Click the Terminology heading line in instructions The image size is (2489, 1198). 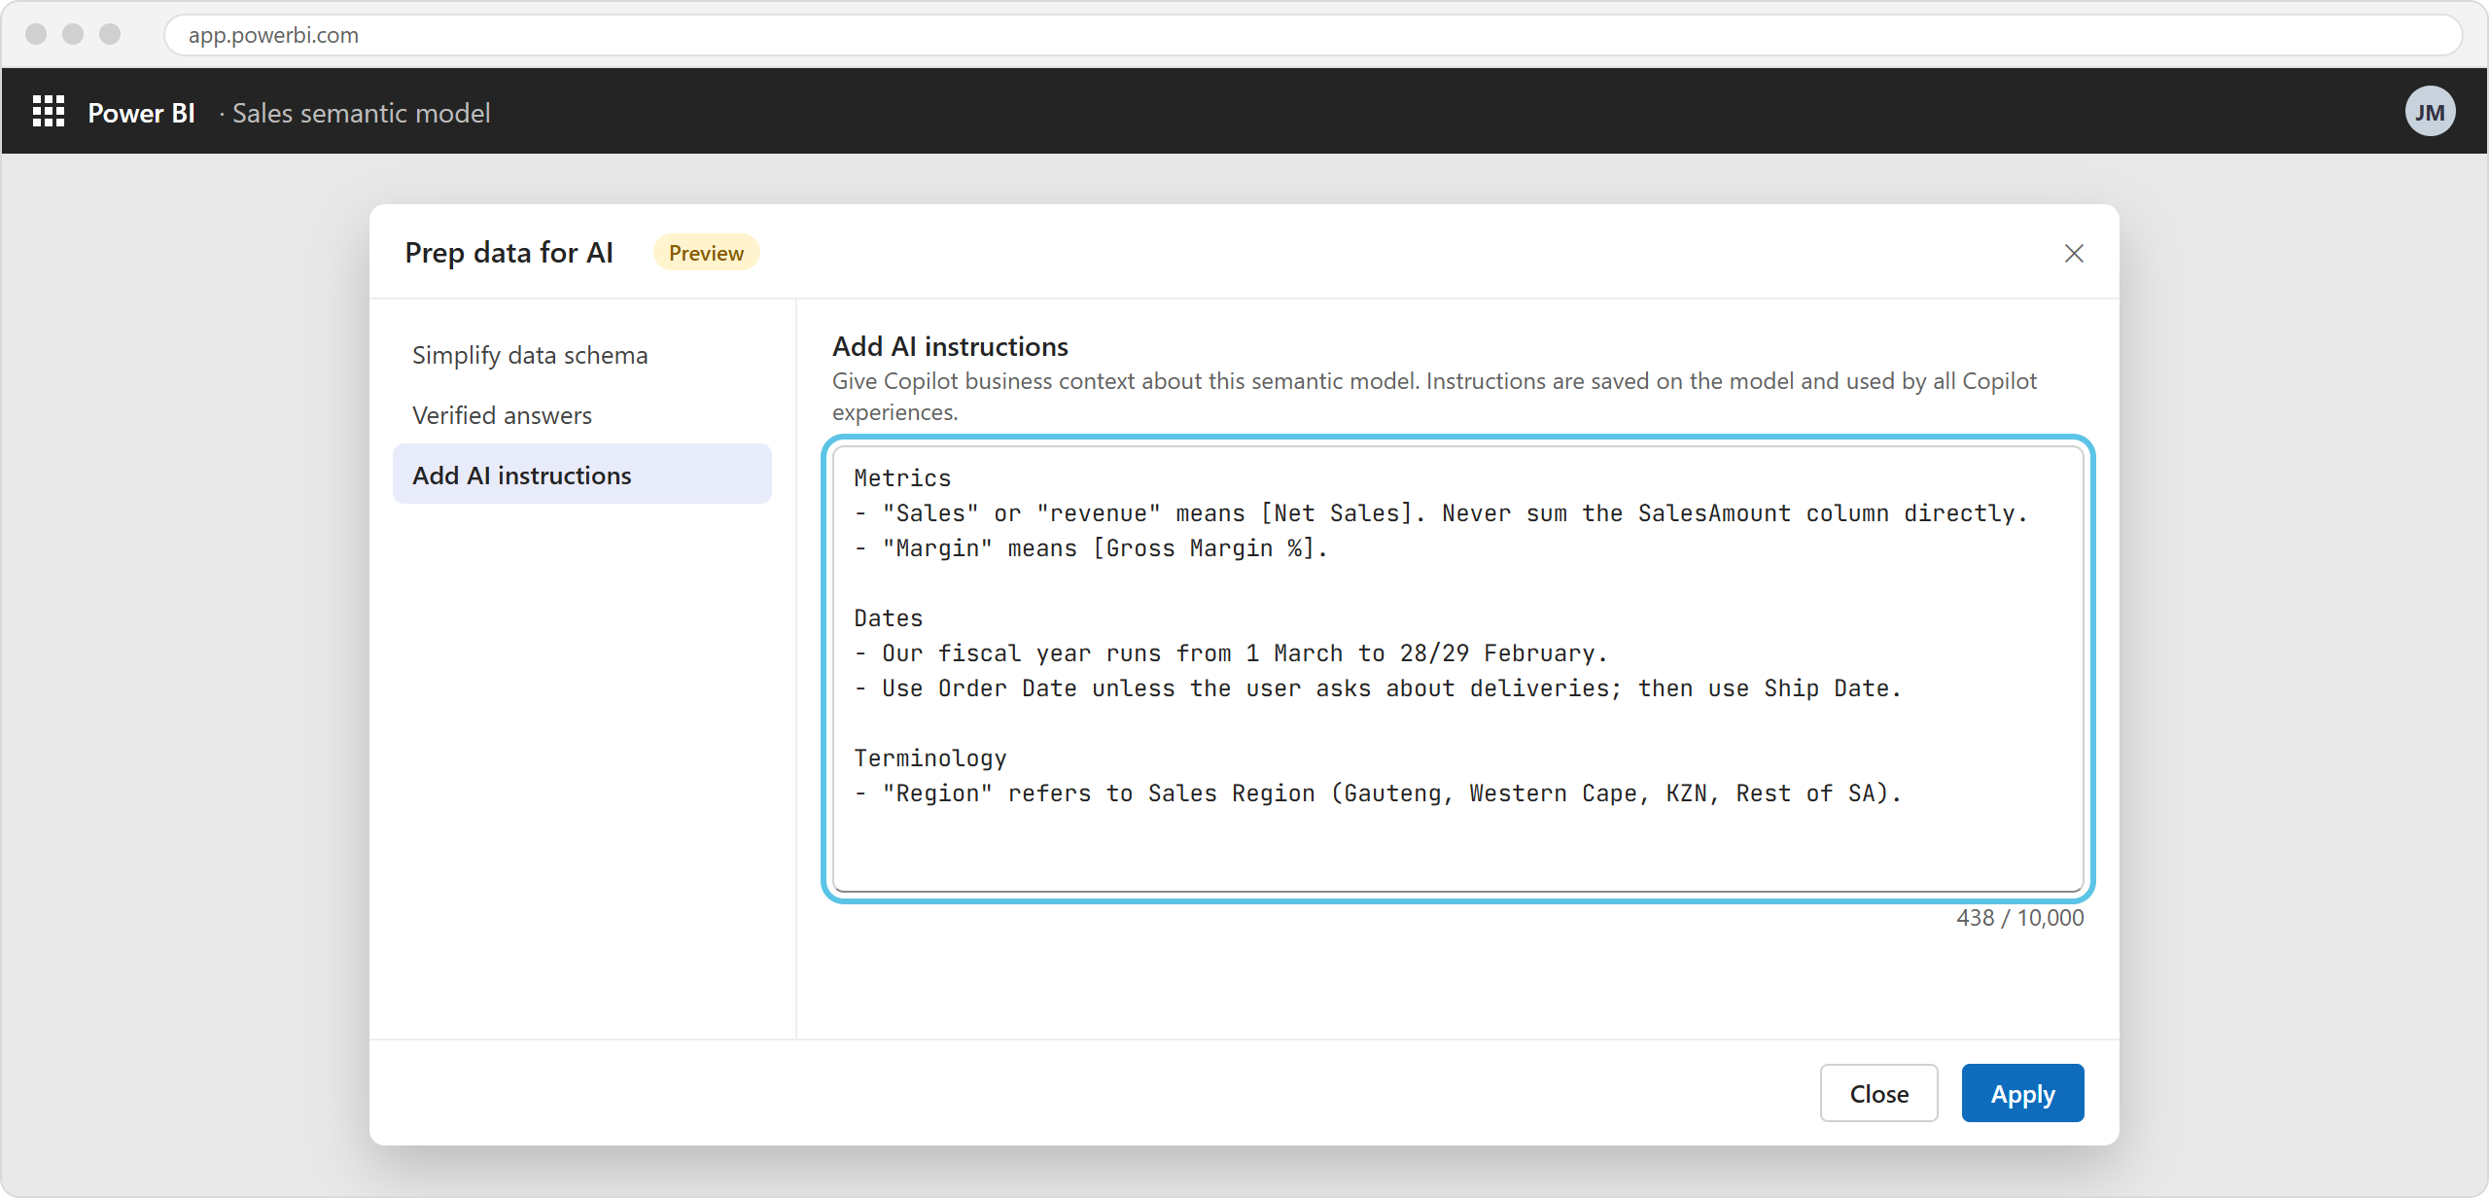point(930,758)
